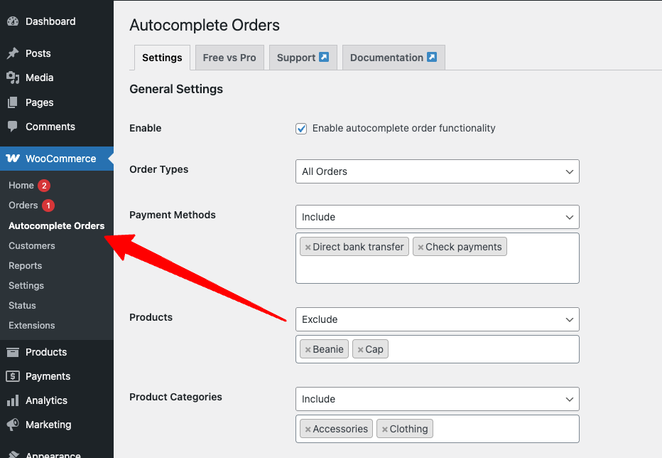Open the Support tab

coord(303,58)
